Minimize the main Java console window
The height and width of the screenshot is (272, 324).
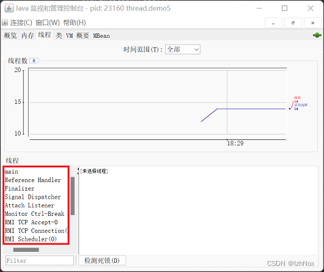pyautogui.click(x=259, y=9)
